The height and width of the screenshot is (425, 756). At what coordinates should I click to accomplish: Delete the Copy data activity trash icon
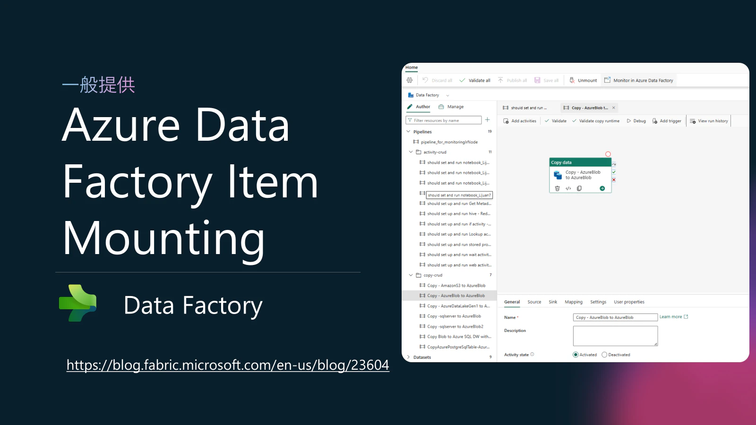tap(557, 188)
